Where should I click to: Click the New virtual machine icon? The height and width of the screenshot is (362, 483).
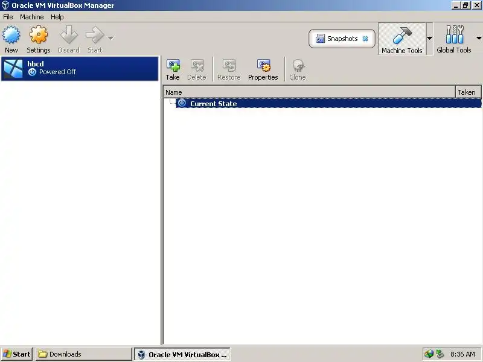(11, 35)
